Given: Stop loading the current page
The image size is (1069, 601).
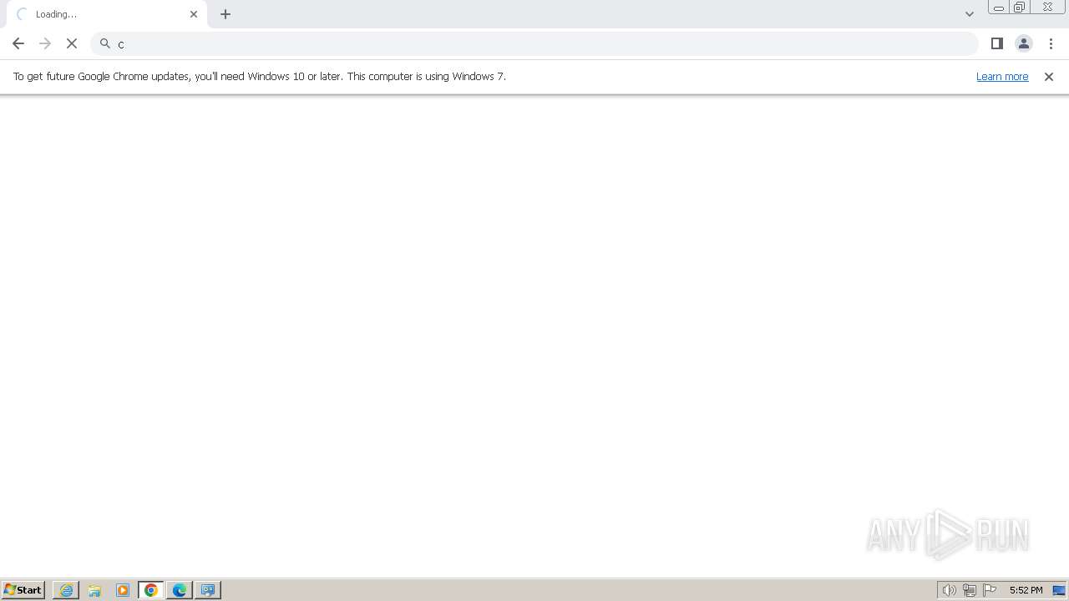Looking at the screenshot, I should tap(72, 43).
